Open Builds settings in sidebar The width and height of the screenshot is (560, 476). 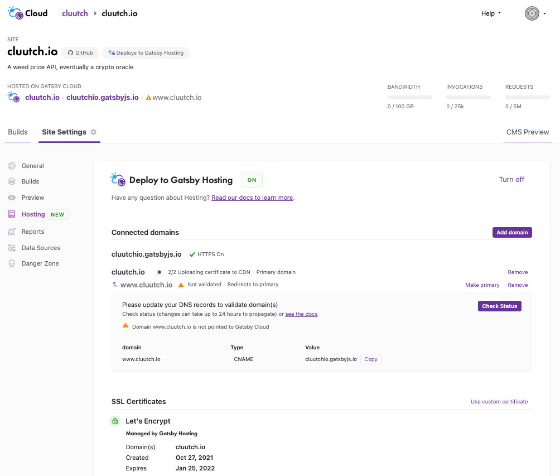pos(30,181)
